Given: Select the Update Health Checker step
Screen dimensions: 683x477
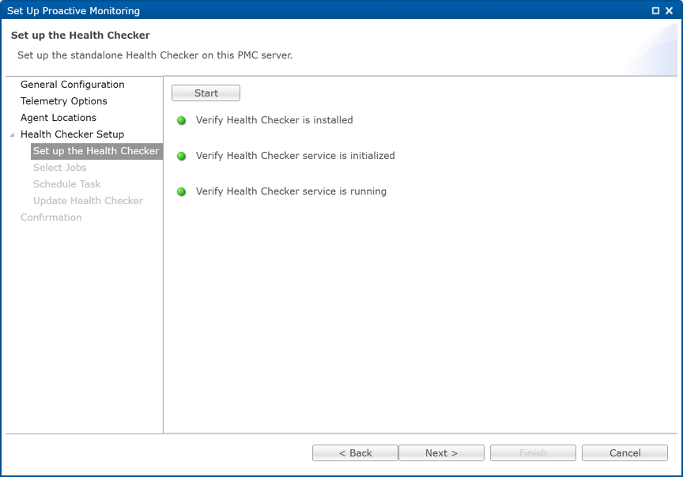Looking at the screenshot, I should 88,201.
